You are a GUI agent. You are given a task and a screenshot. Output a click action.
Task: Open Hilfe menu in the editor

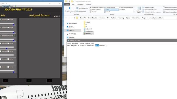tap(93, 43)
